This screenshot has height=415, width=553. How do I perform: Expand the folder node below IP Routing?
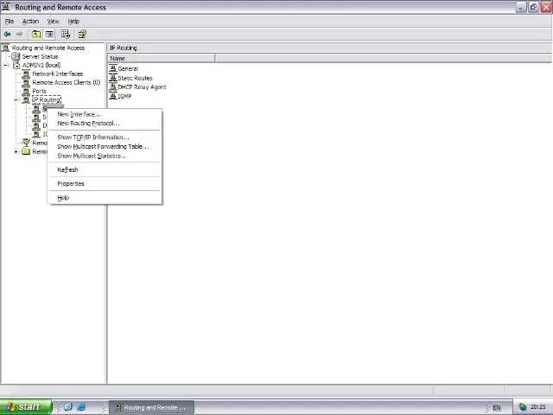(x=16, y=152)
